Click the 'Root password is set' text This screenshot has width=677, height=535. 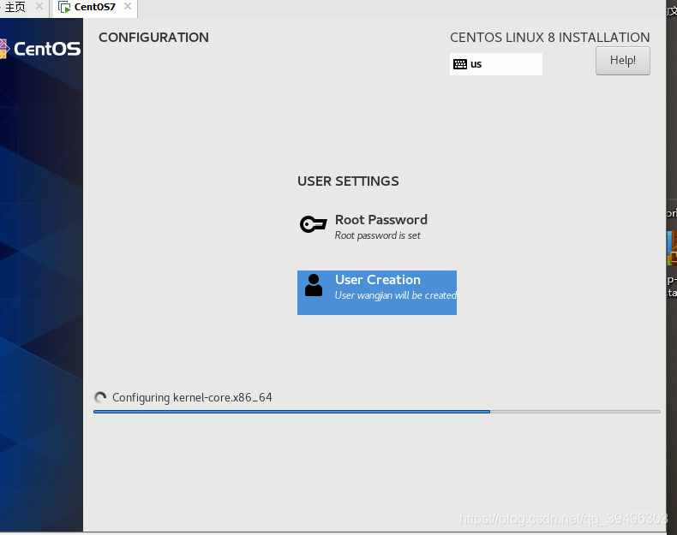pyautogui.click(x=377, y=235)
